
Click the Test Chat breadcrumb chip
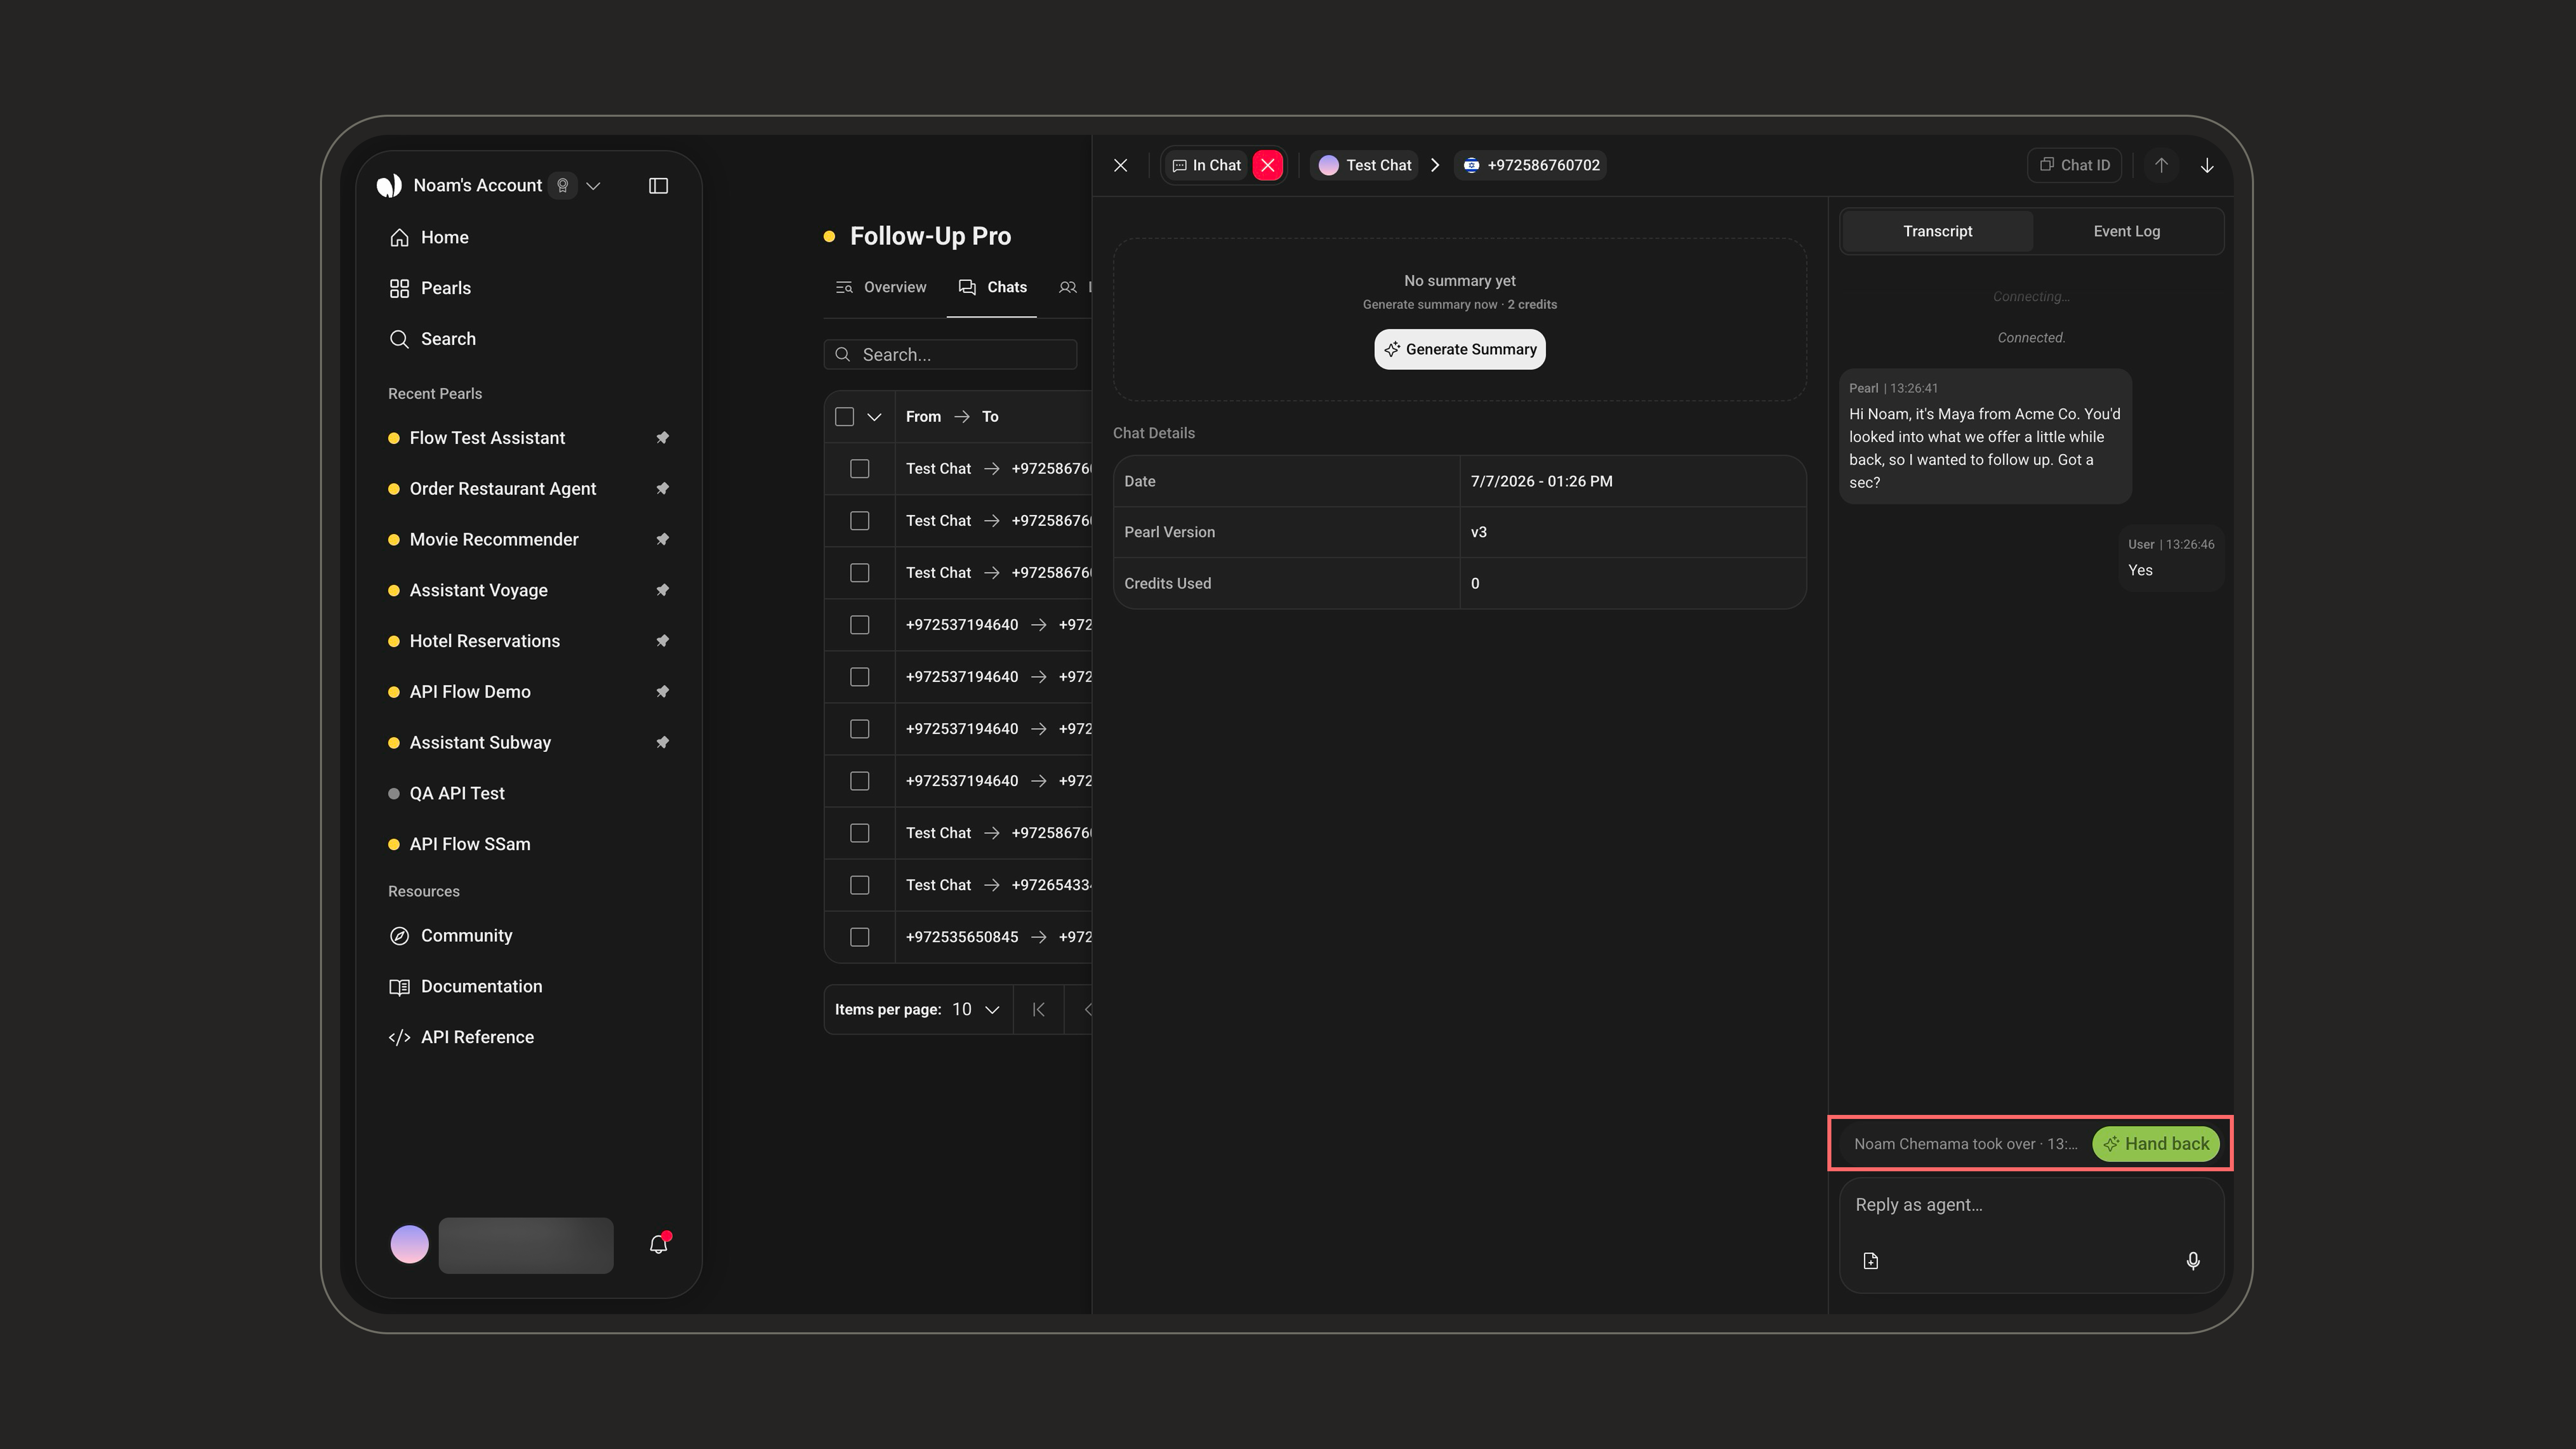tap(1365, 166)
